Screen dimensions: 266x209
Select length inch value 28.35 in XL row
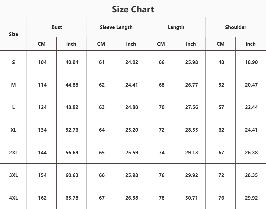click(x=191, y=130)
